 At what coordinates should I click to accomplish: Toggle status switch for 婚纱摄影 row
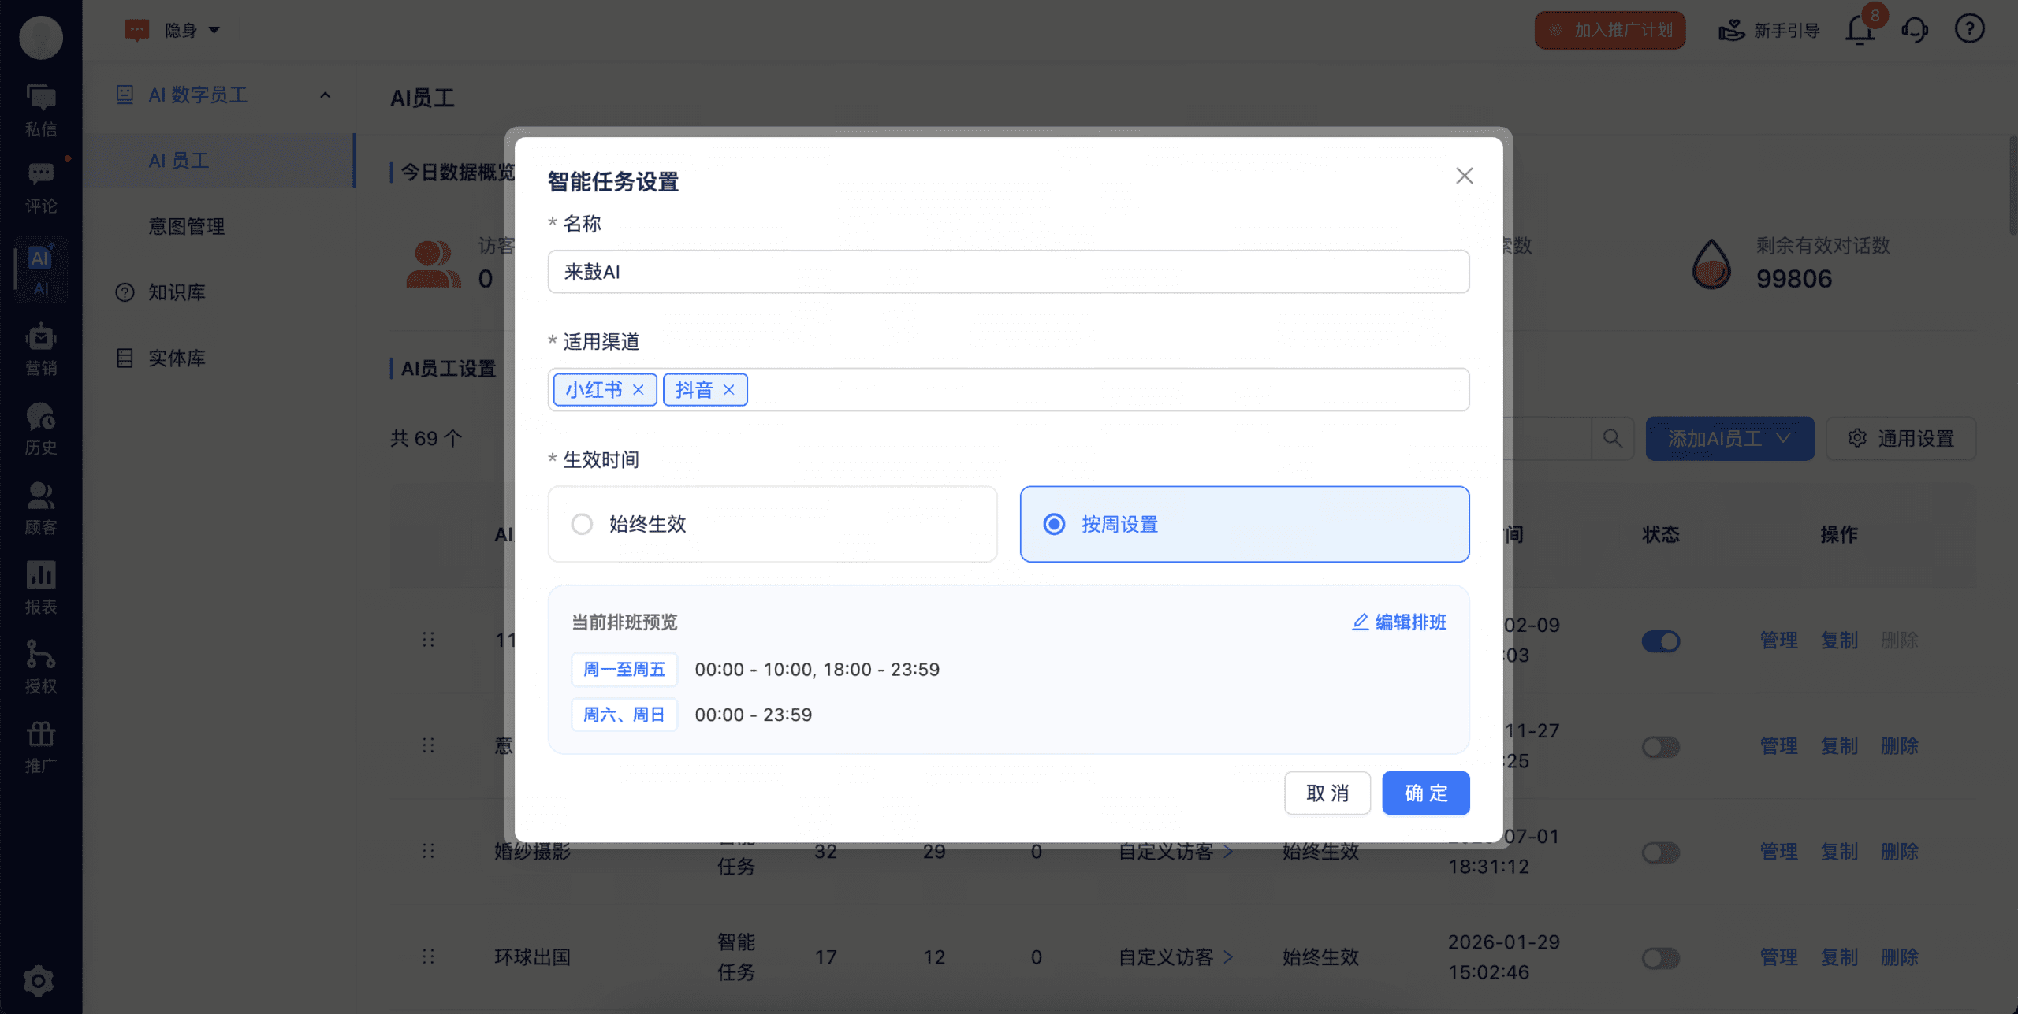1661,852
